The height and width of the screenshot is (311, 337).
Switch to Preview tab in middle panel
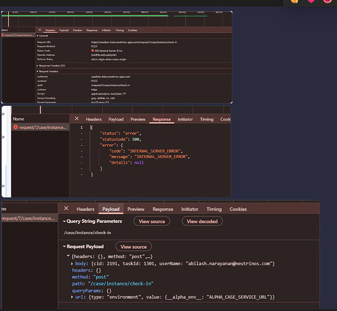pyautogui.click(x=138, y=119)
